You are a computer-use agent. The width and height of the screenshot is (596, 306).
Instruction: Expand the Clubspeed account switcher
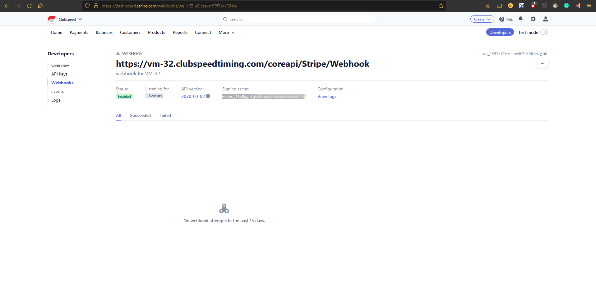pos(71,19)
